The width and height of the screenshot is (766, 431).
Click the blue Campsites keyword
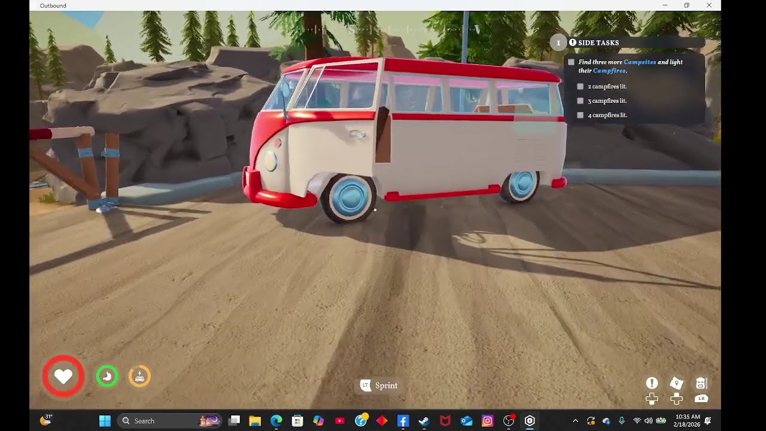coord(640,62)
